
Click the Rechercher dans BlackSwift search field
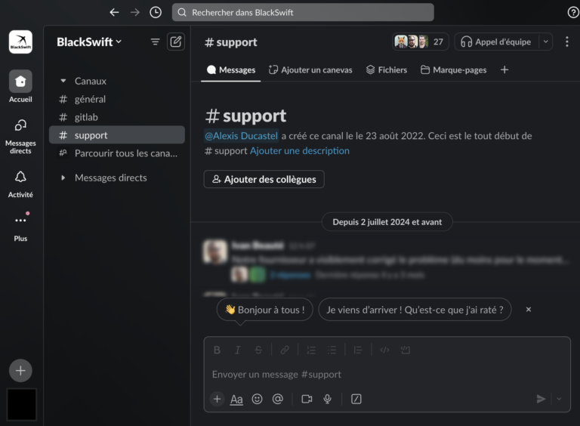[x=303, y=13]
